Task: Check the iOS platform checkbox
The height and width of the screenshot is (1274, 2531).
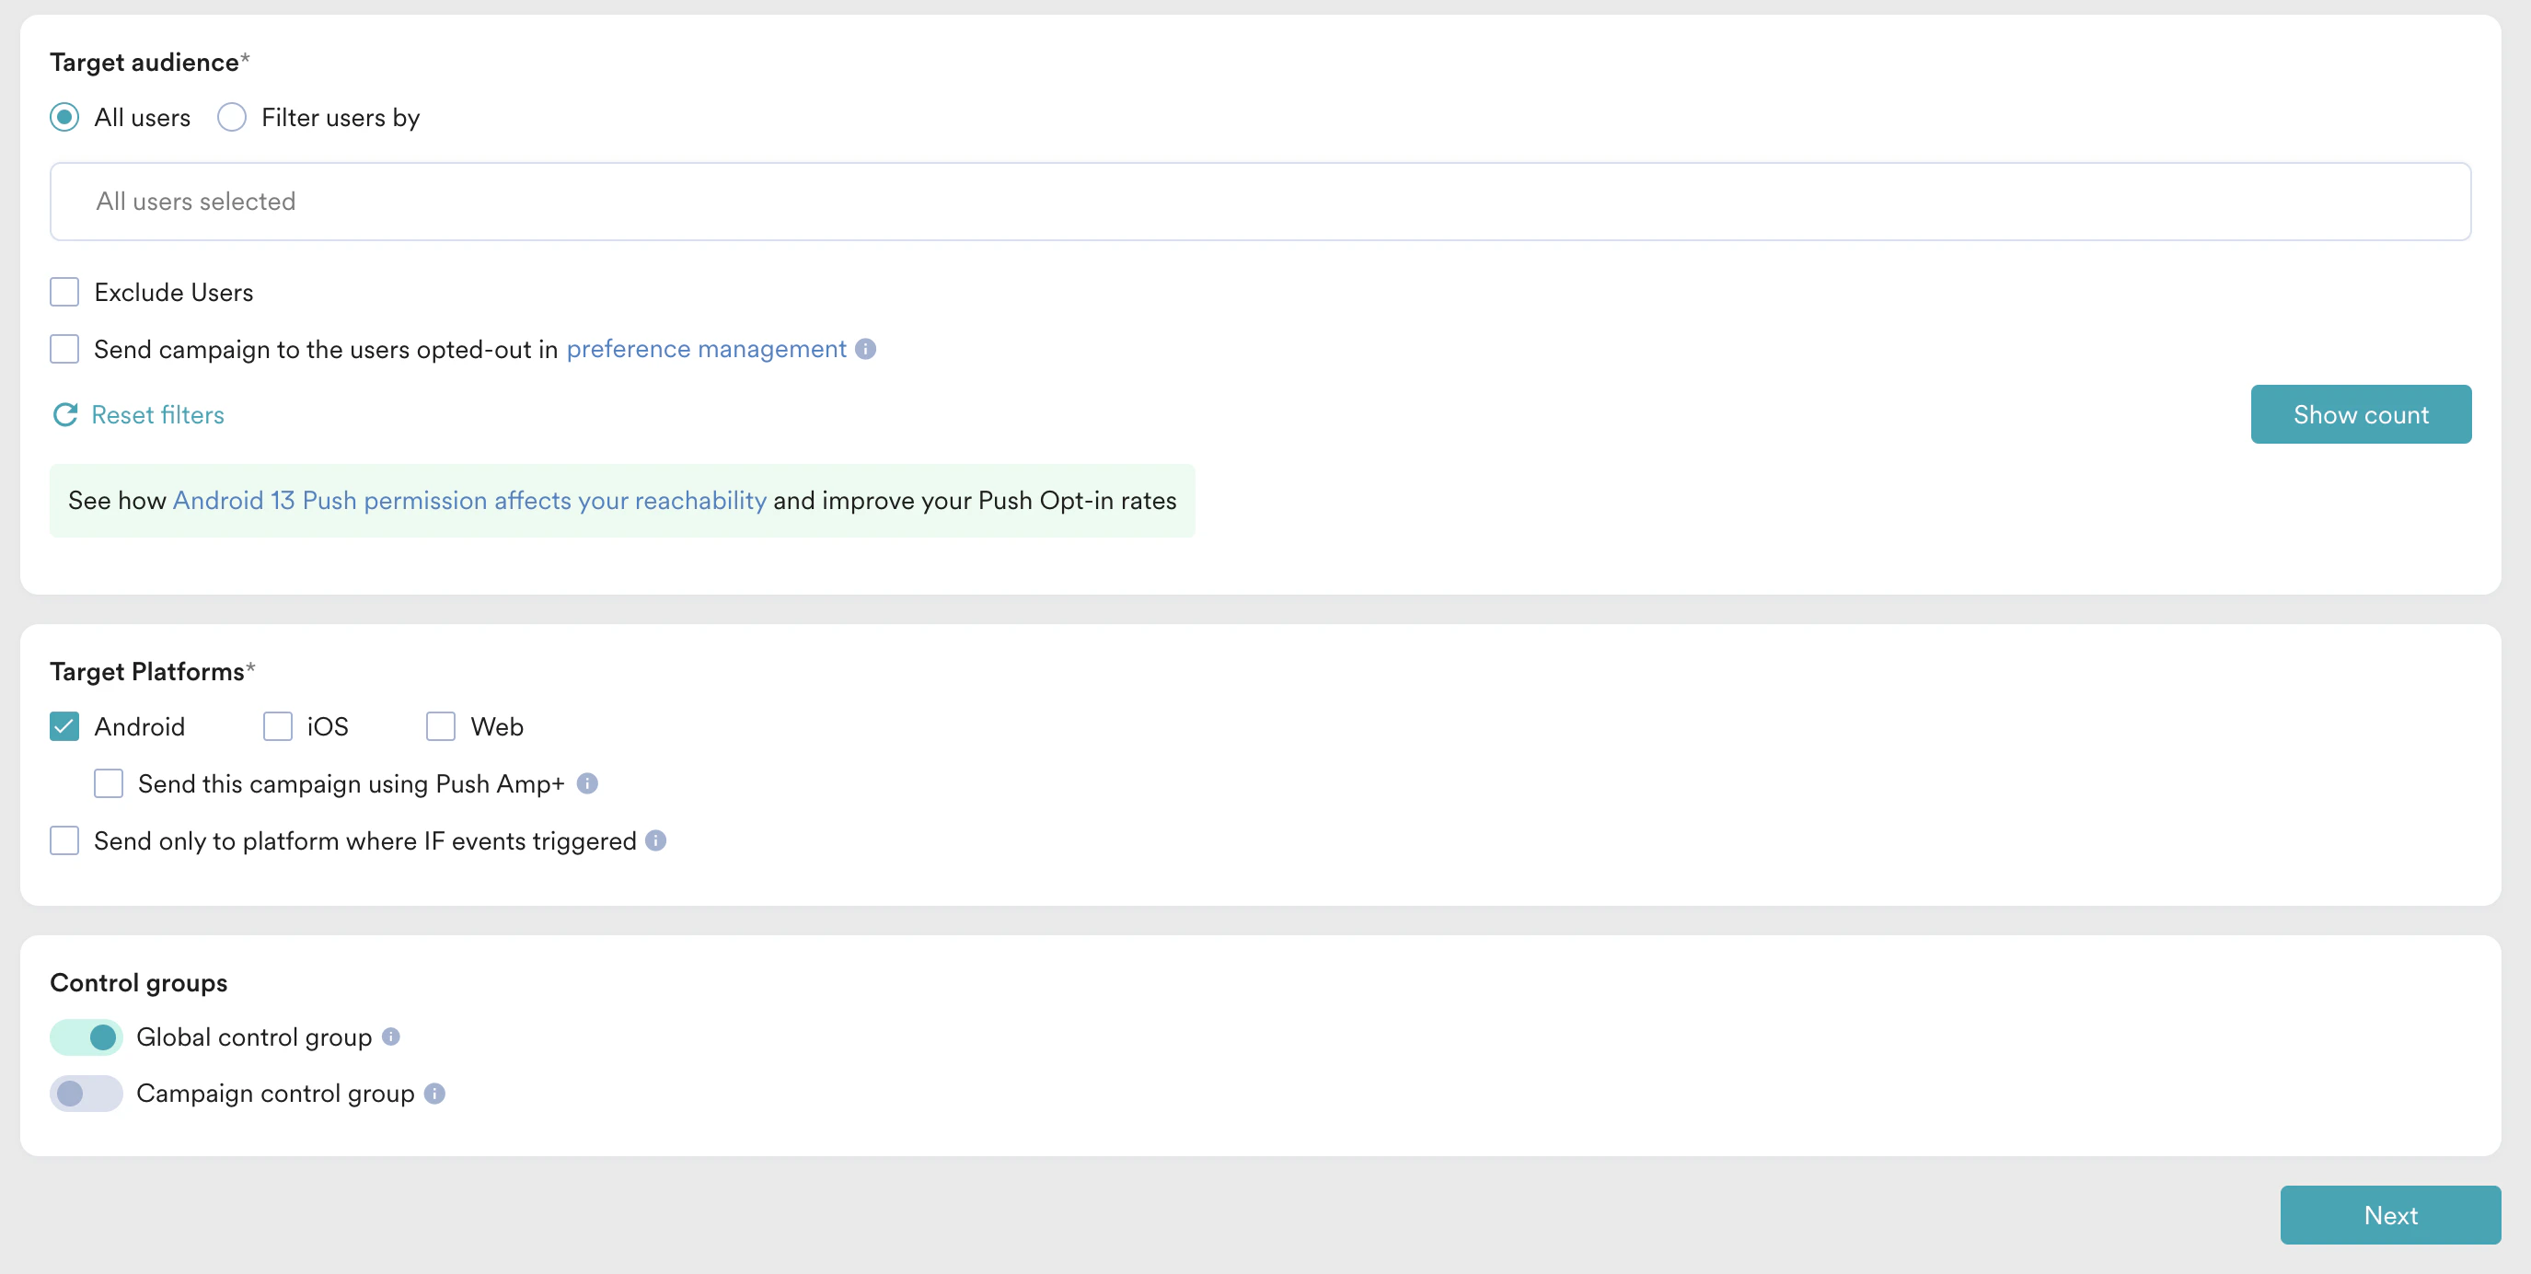Action: [x=278, y=726]
